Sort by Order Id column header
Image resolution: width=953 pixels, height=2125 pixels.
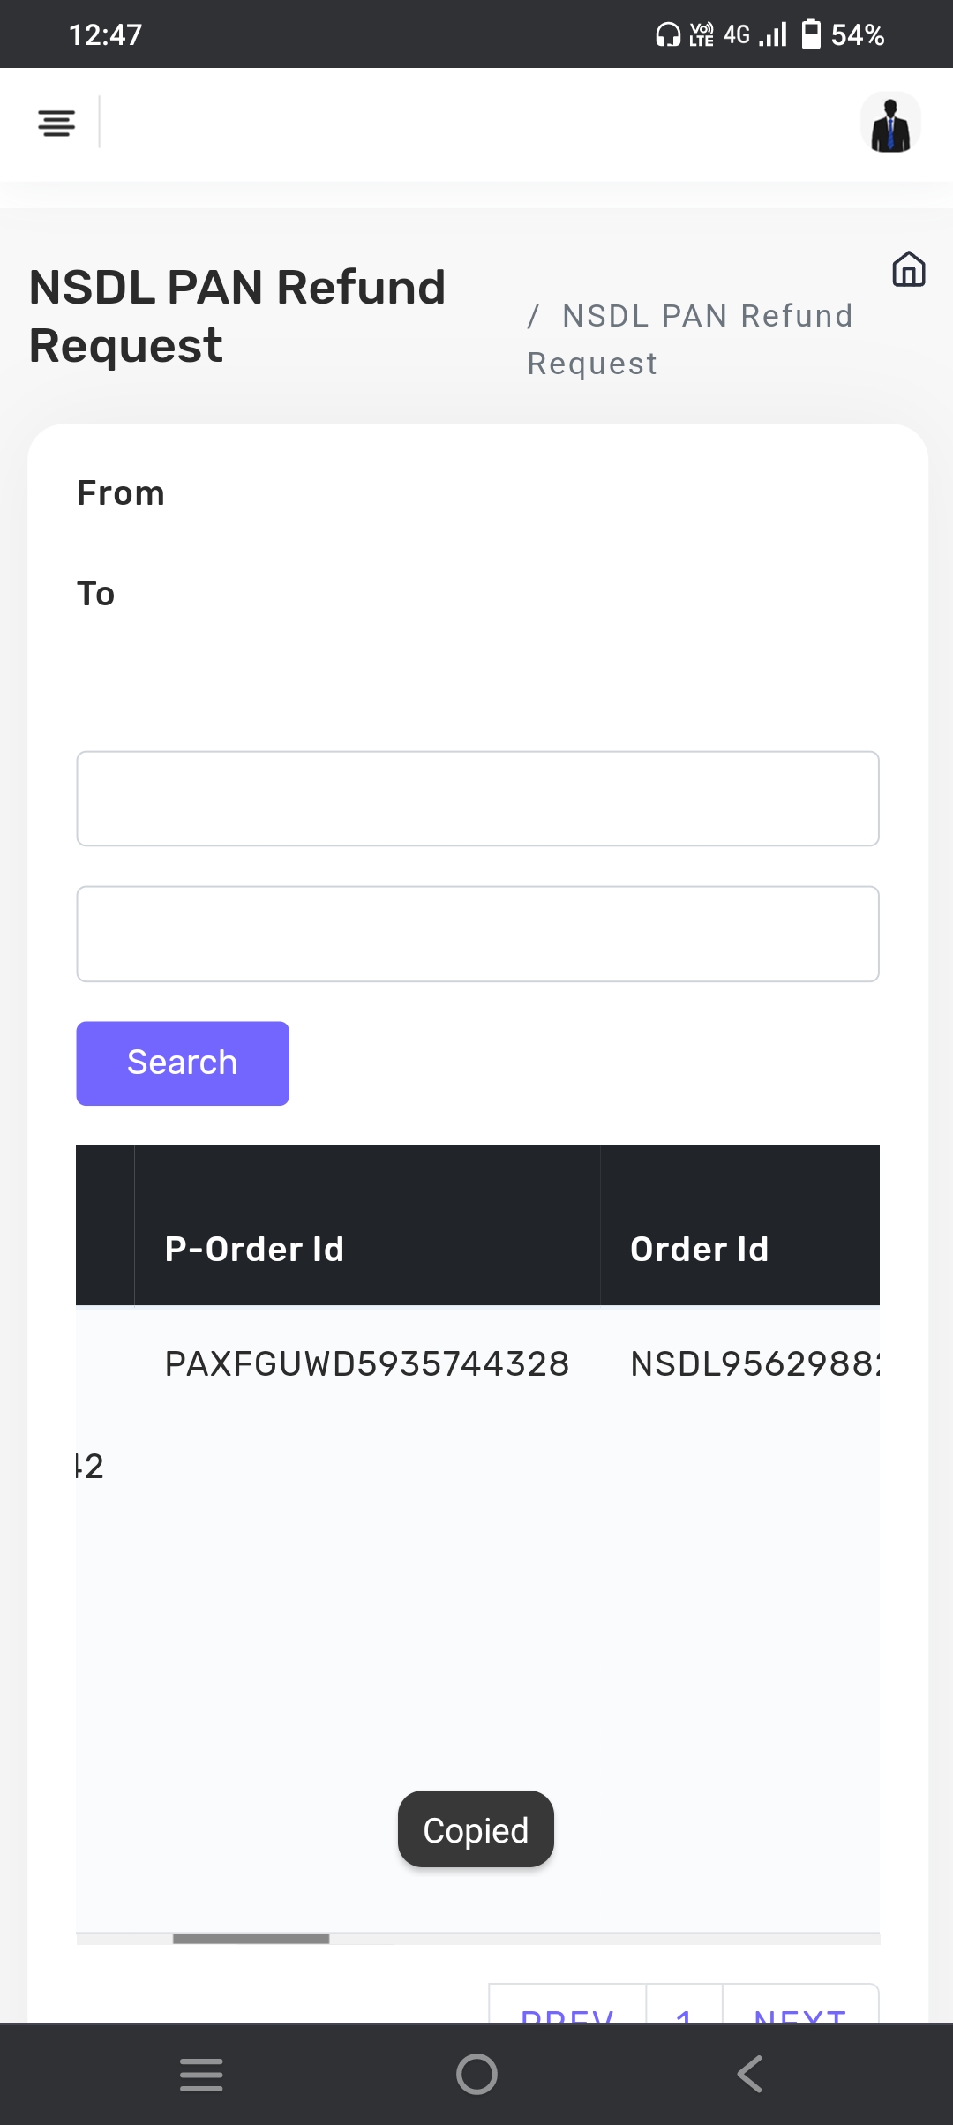coord(699,1249)
